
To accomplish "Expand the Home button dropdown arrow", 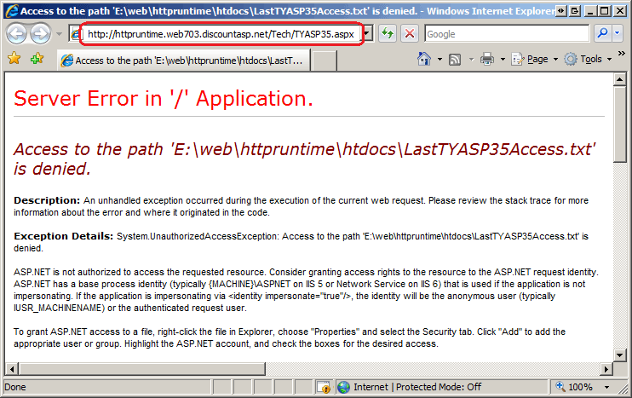I will click(x=440, y=60).
